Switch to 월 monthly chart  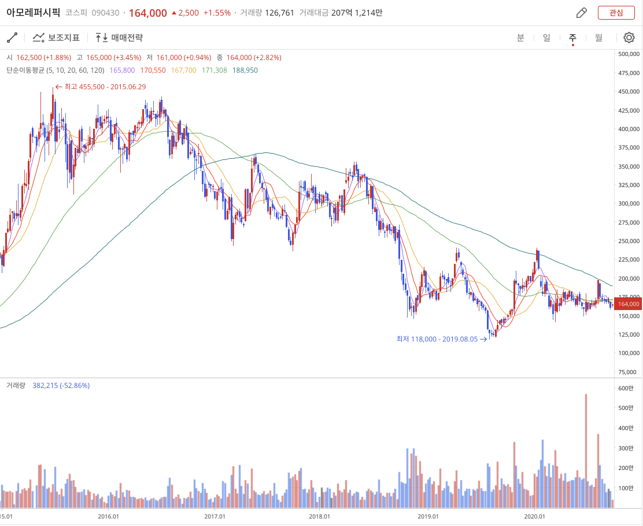598,38
